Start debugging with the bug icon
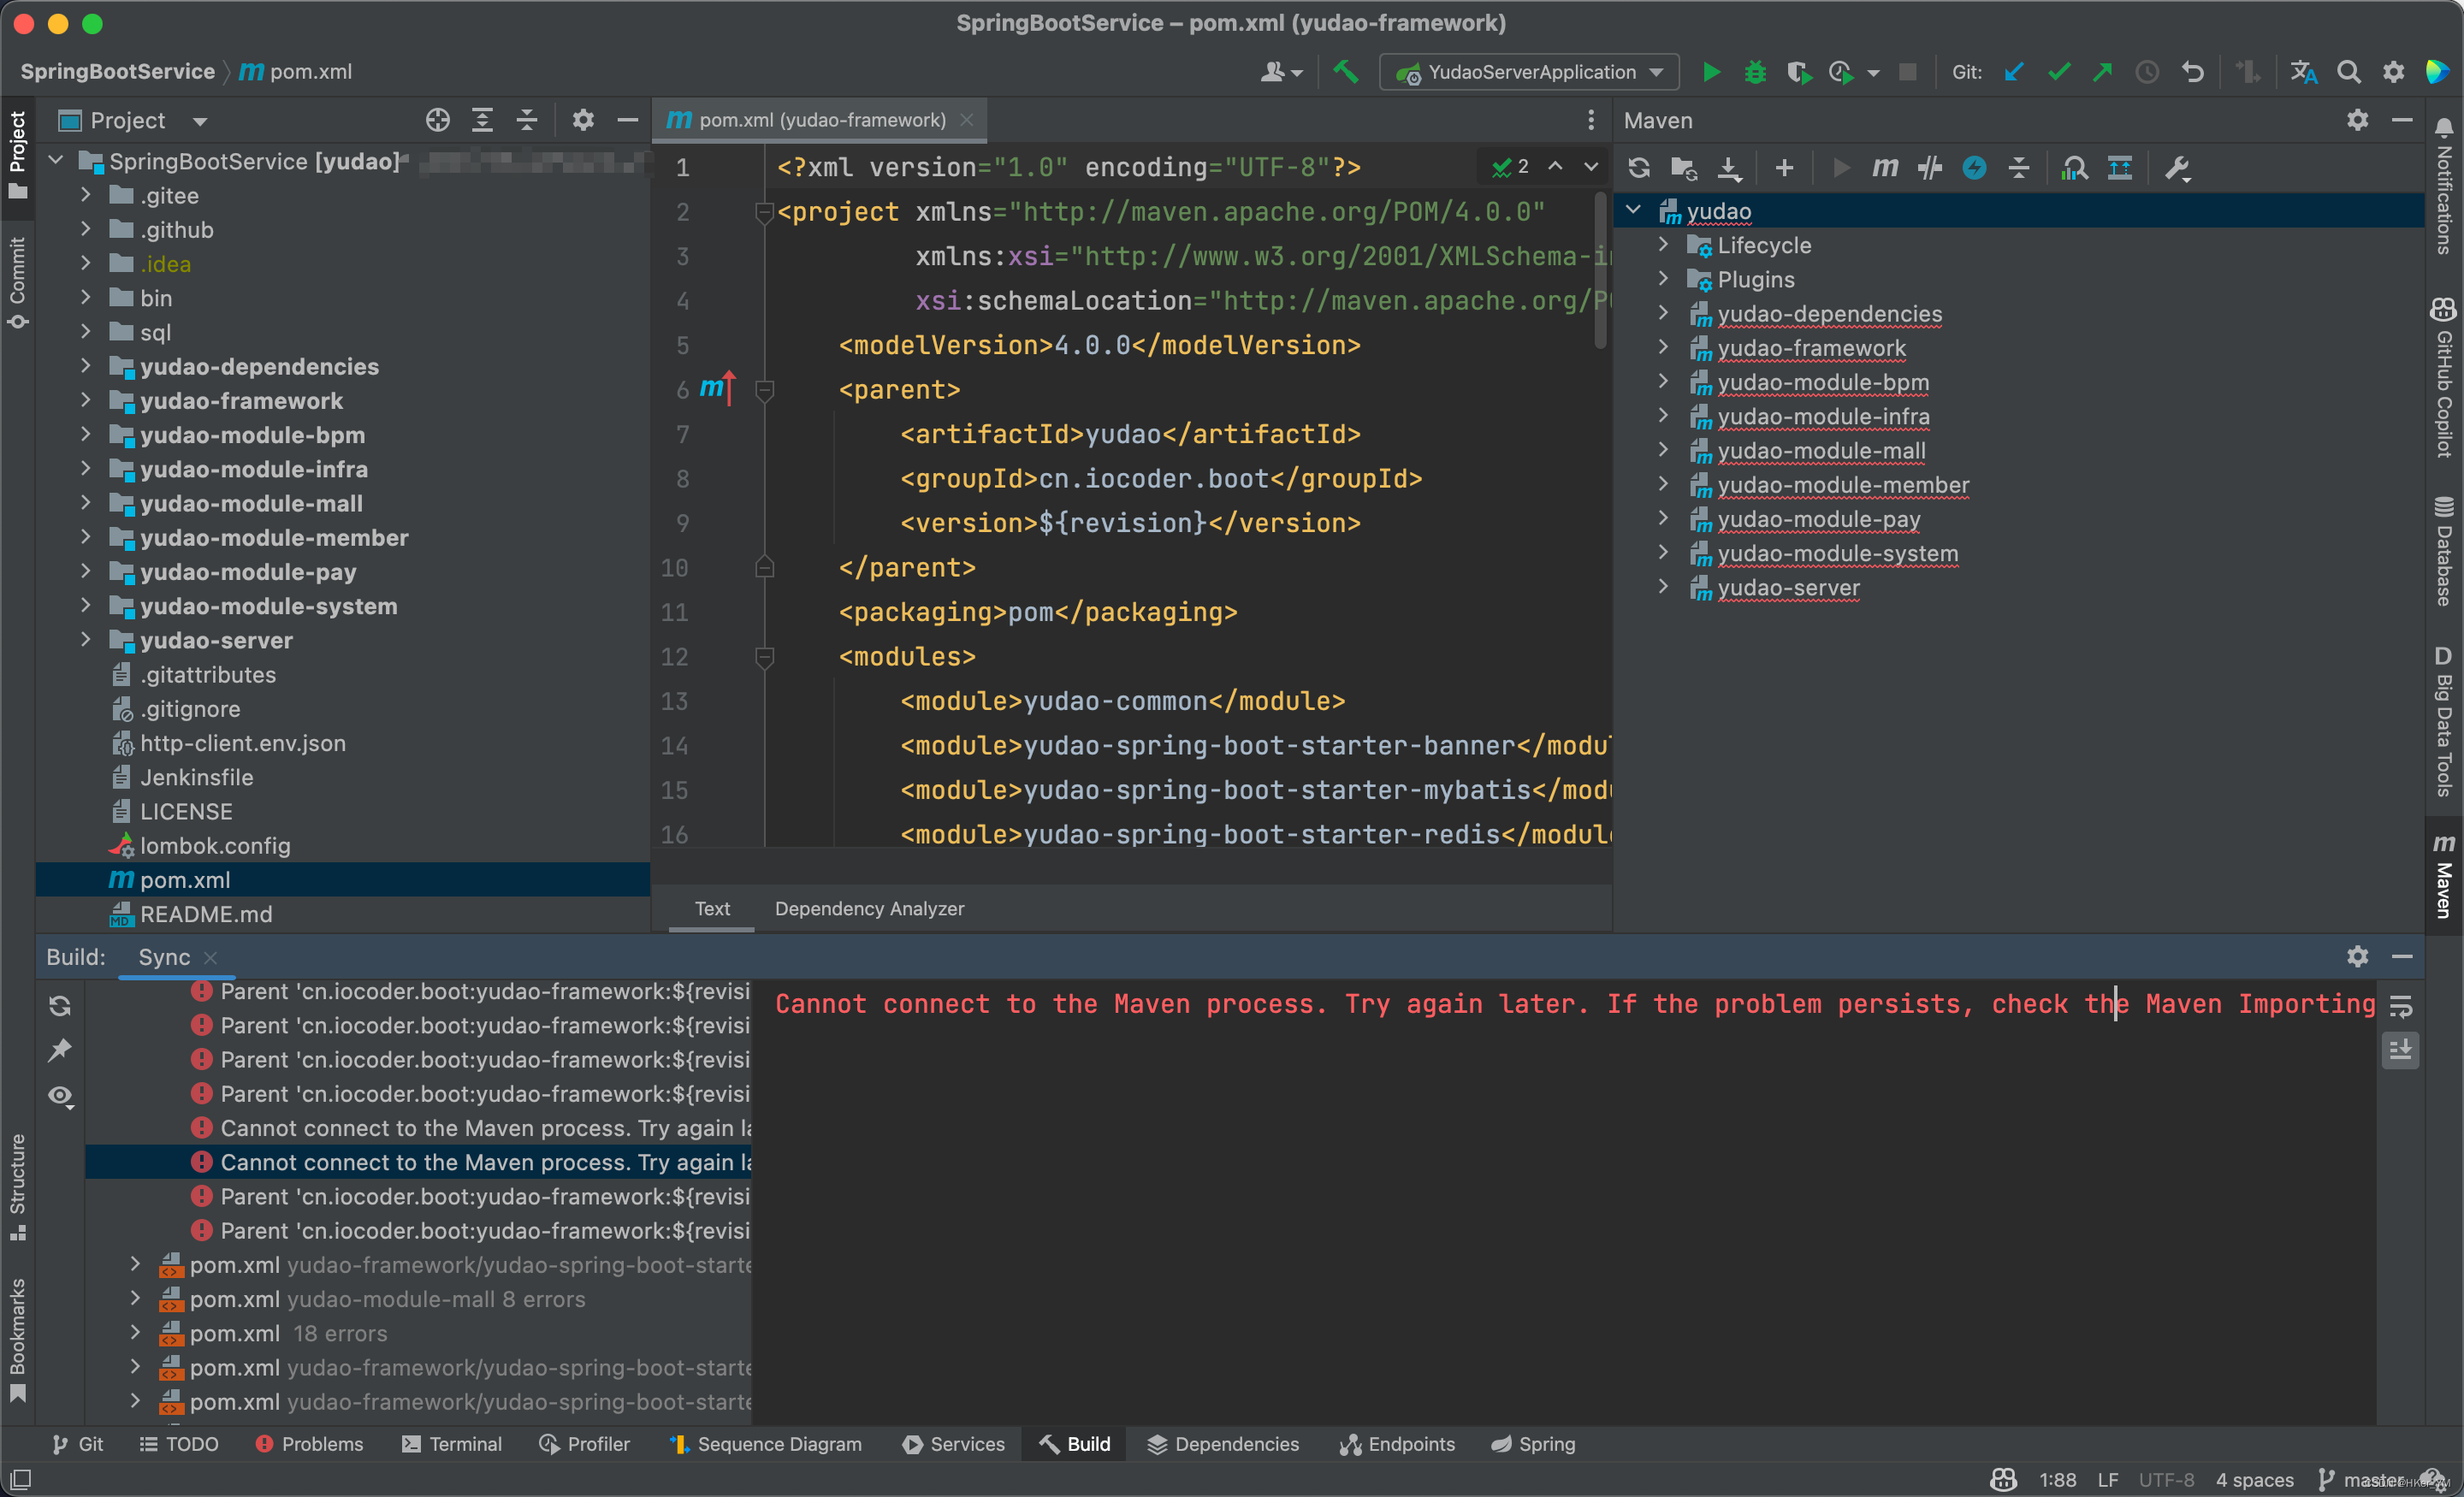Screen dimensions: 2464x1497 [1755, 72]
